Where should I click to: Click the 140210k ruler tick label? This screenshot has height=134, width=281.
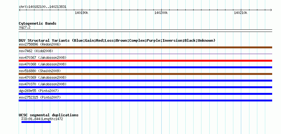241,13
